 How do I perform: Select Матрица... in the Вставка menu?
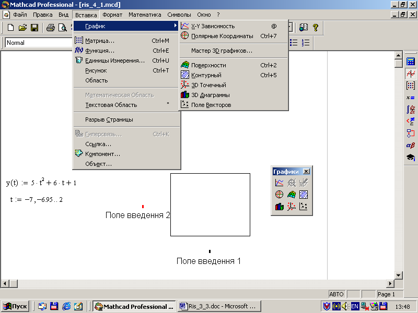(x=126, y=41)
